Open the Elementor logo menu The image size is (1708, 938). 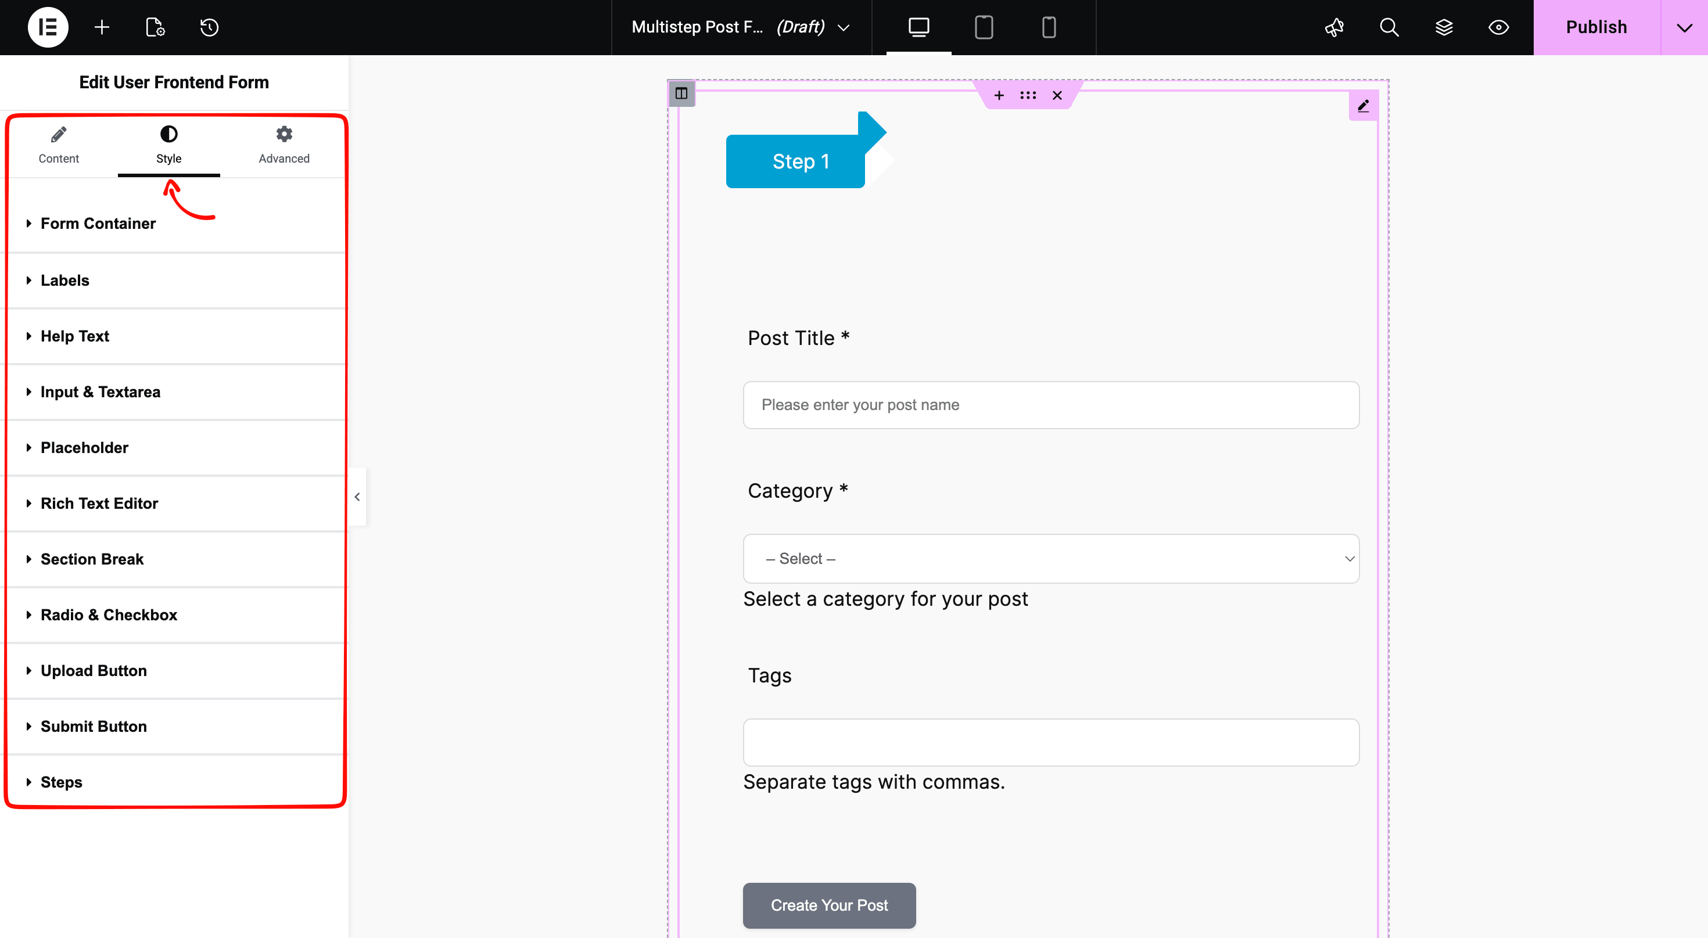tap(47, 27)
